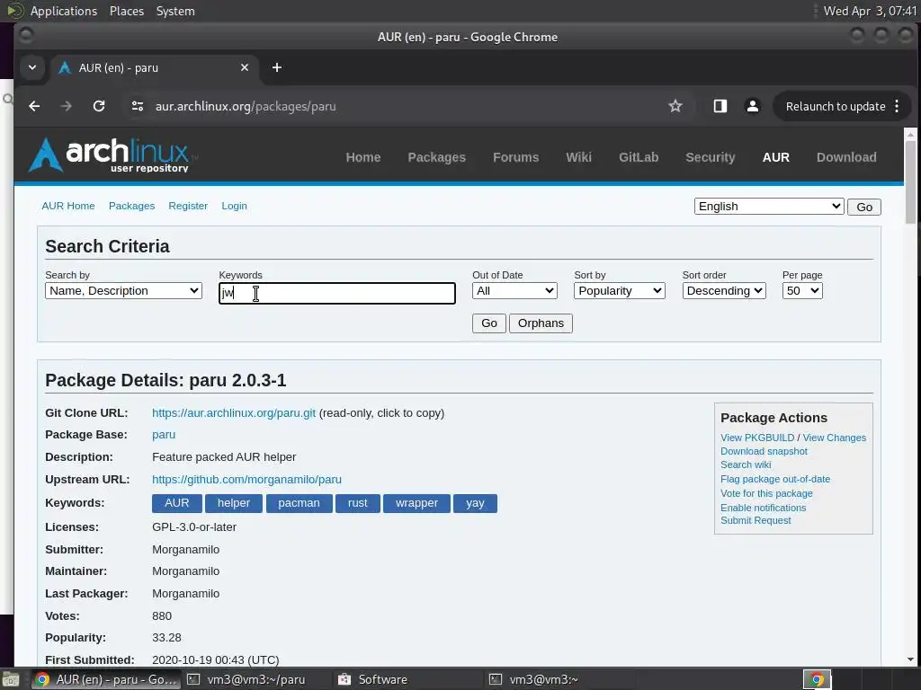
Task: Open the Packages sub-navigation link
Action: (131, 206)
